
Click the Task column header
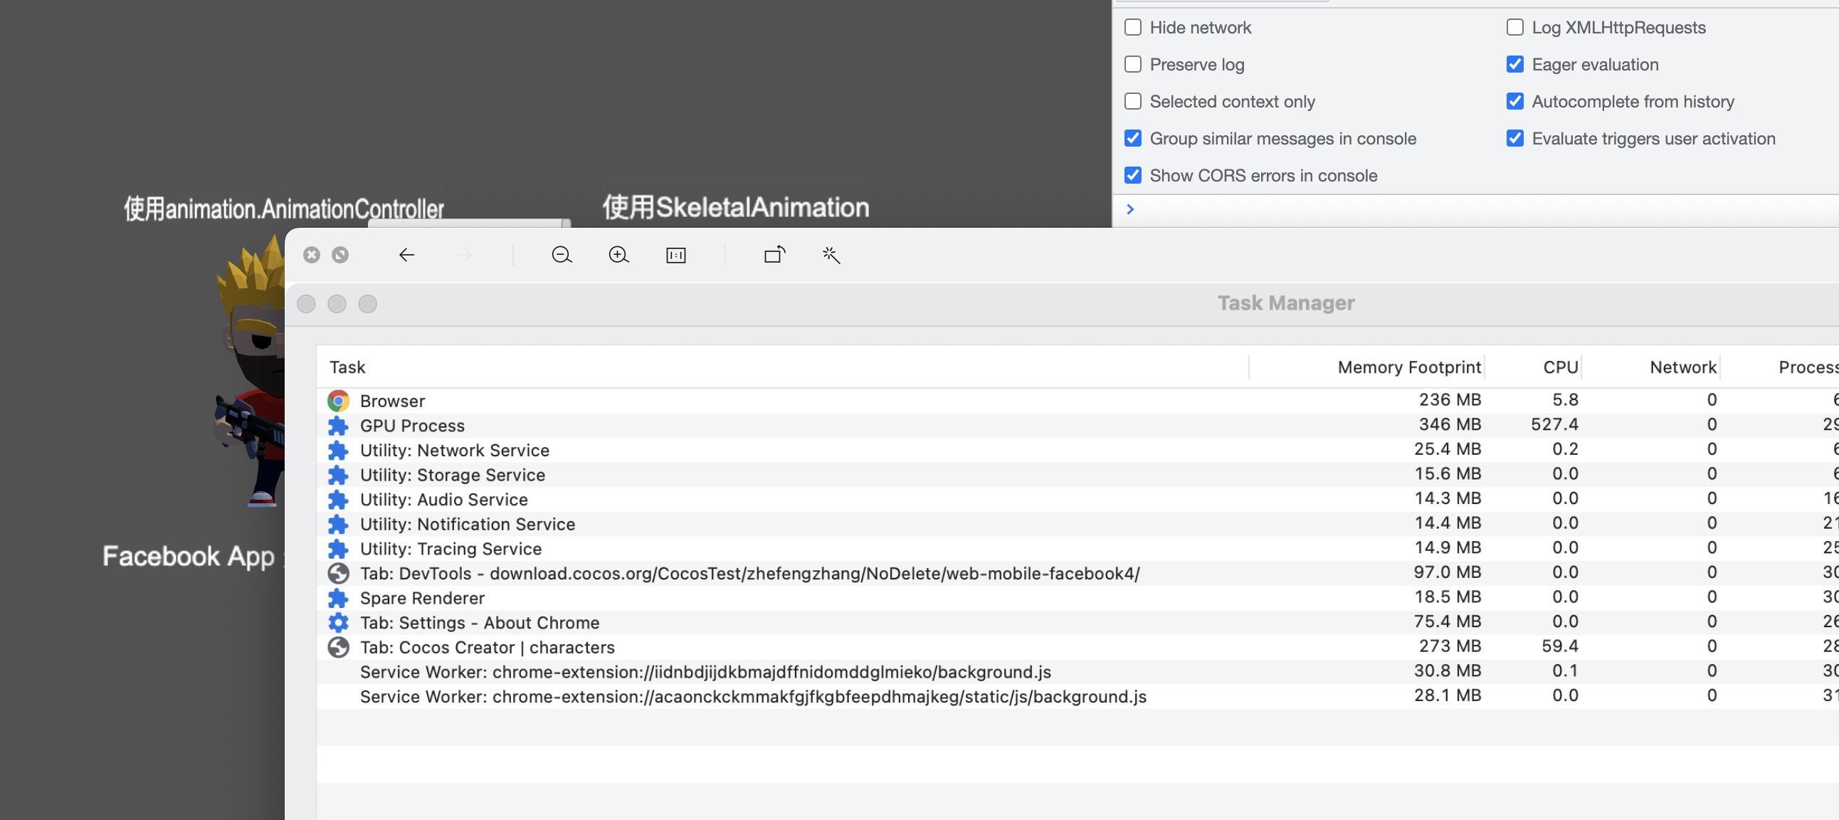348,367
